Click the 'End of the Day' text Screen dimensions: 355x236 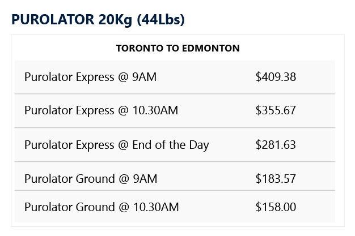[171, 145]
